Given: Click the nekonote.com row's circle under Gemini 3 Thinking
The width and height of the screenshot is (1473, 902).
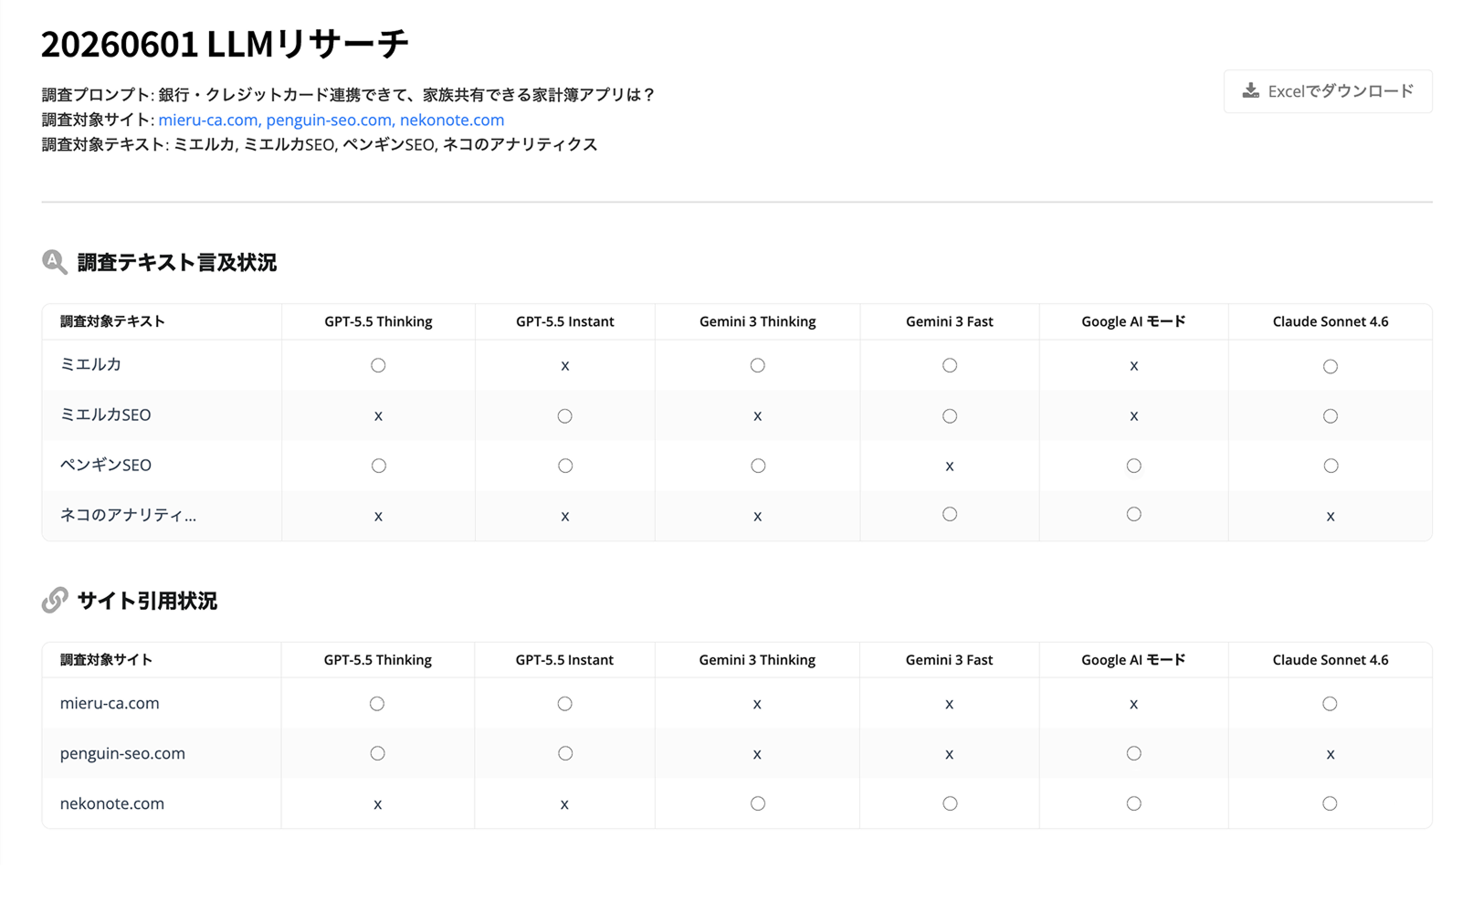Looking at the screenshot, I should [757, 803].
